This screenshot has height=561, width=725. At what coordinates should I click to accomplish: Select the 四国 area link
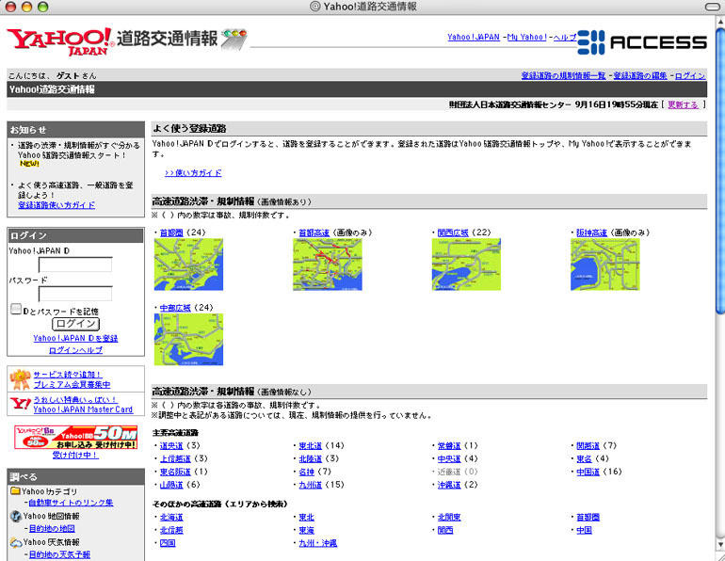pos(168,543)
